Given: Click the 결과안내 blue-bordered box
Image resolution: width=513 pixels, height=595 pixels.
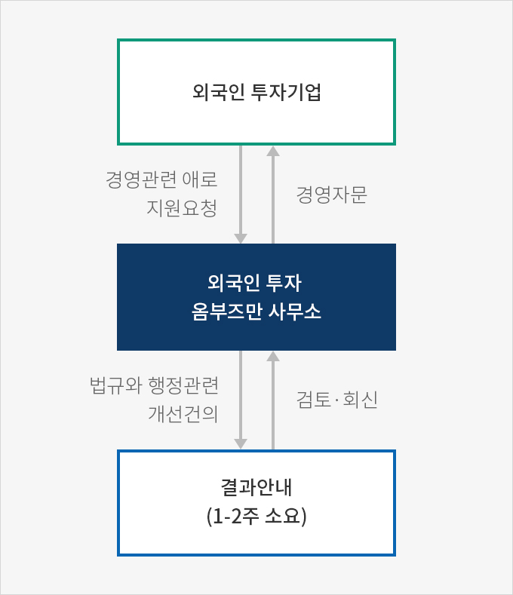Looking at the screenshot, I should (x=256, y=503).
